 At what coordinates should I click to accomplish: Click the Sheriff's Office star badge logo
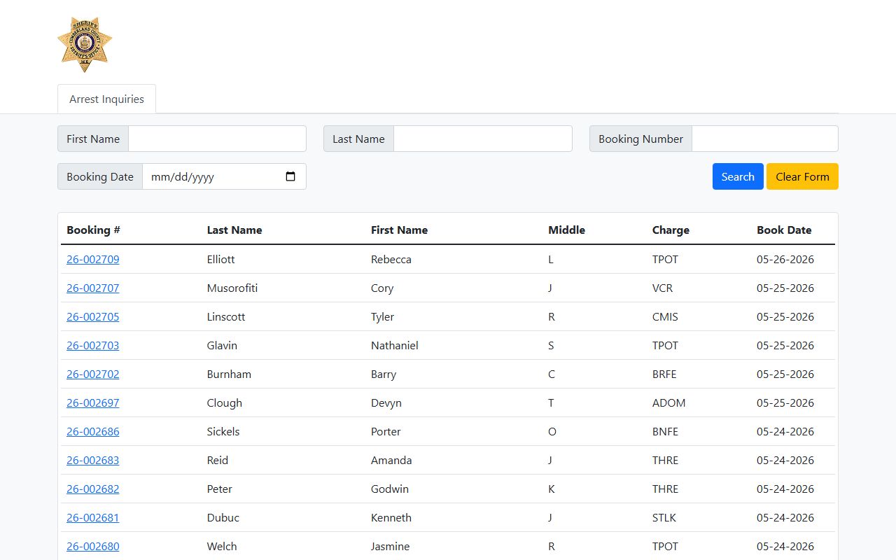click(85, 44)
